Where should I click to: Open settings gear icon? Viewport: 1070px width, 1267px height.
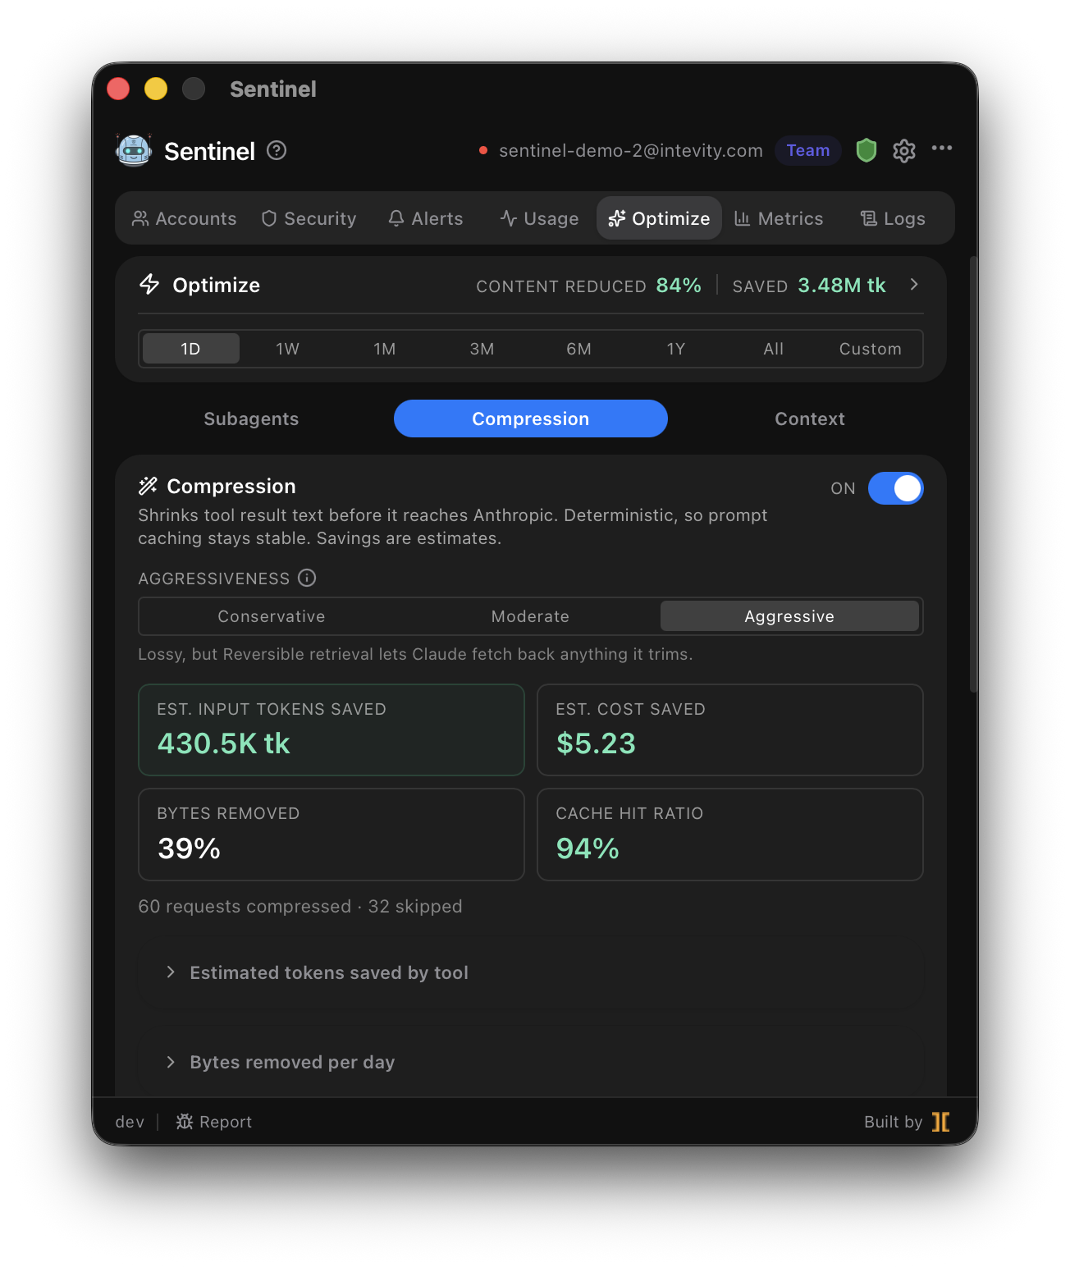pos(903,151)
